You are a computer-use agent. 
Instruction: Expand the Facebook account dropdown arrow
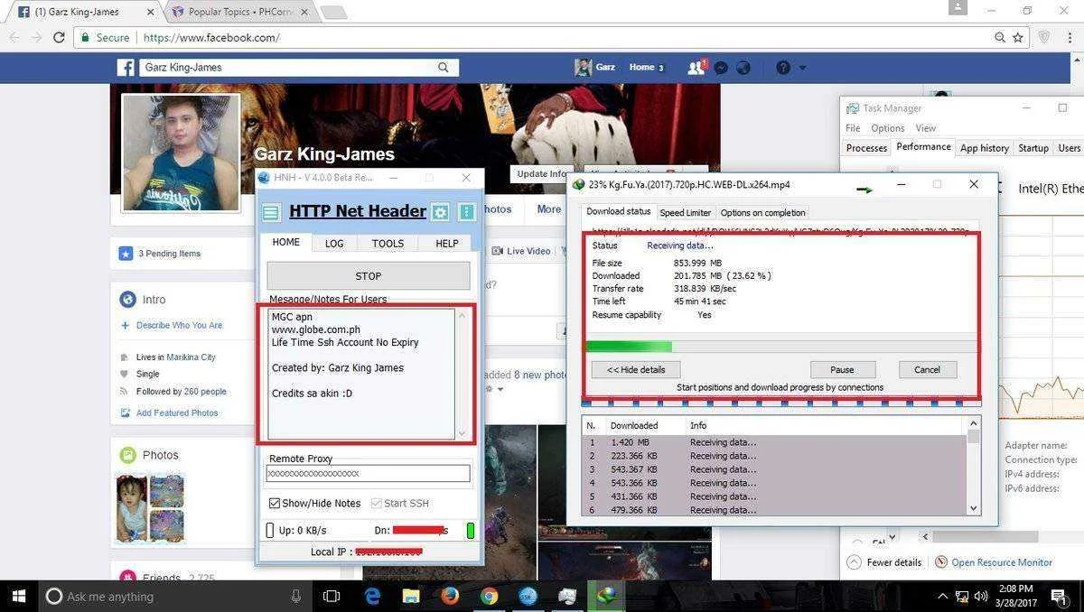click(802, 68)
